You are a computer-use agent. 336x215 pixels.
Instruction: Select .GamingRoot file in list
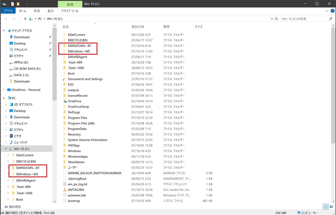[77, 178]
